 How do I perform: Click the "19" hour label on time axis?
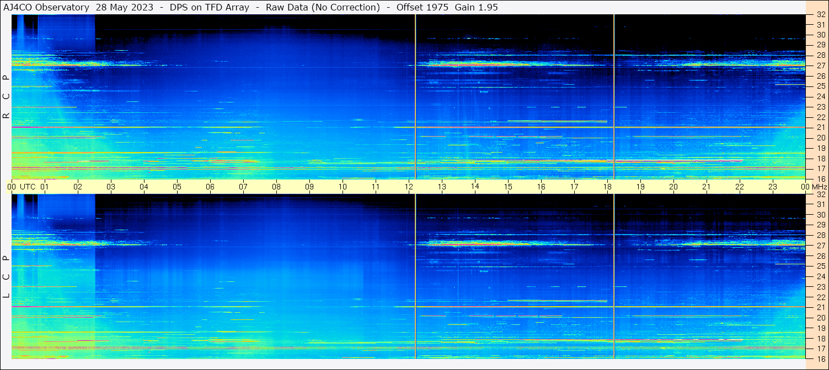coord(640,187)
